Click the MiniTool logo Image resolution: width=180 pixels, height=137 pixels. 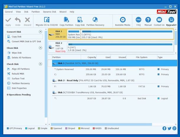click(x=166, y=12)
